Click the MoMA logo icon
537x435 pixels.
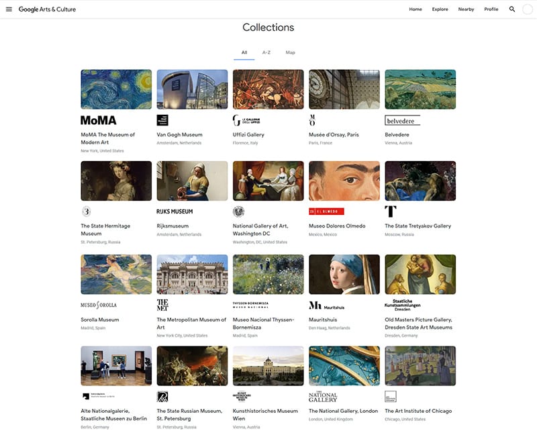pyautogui.click(x=98, y=120)
